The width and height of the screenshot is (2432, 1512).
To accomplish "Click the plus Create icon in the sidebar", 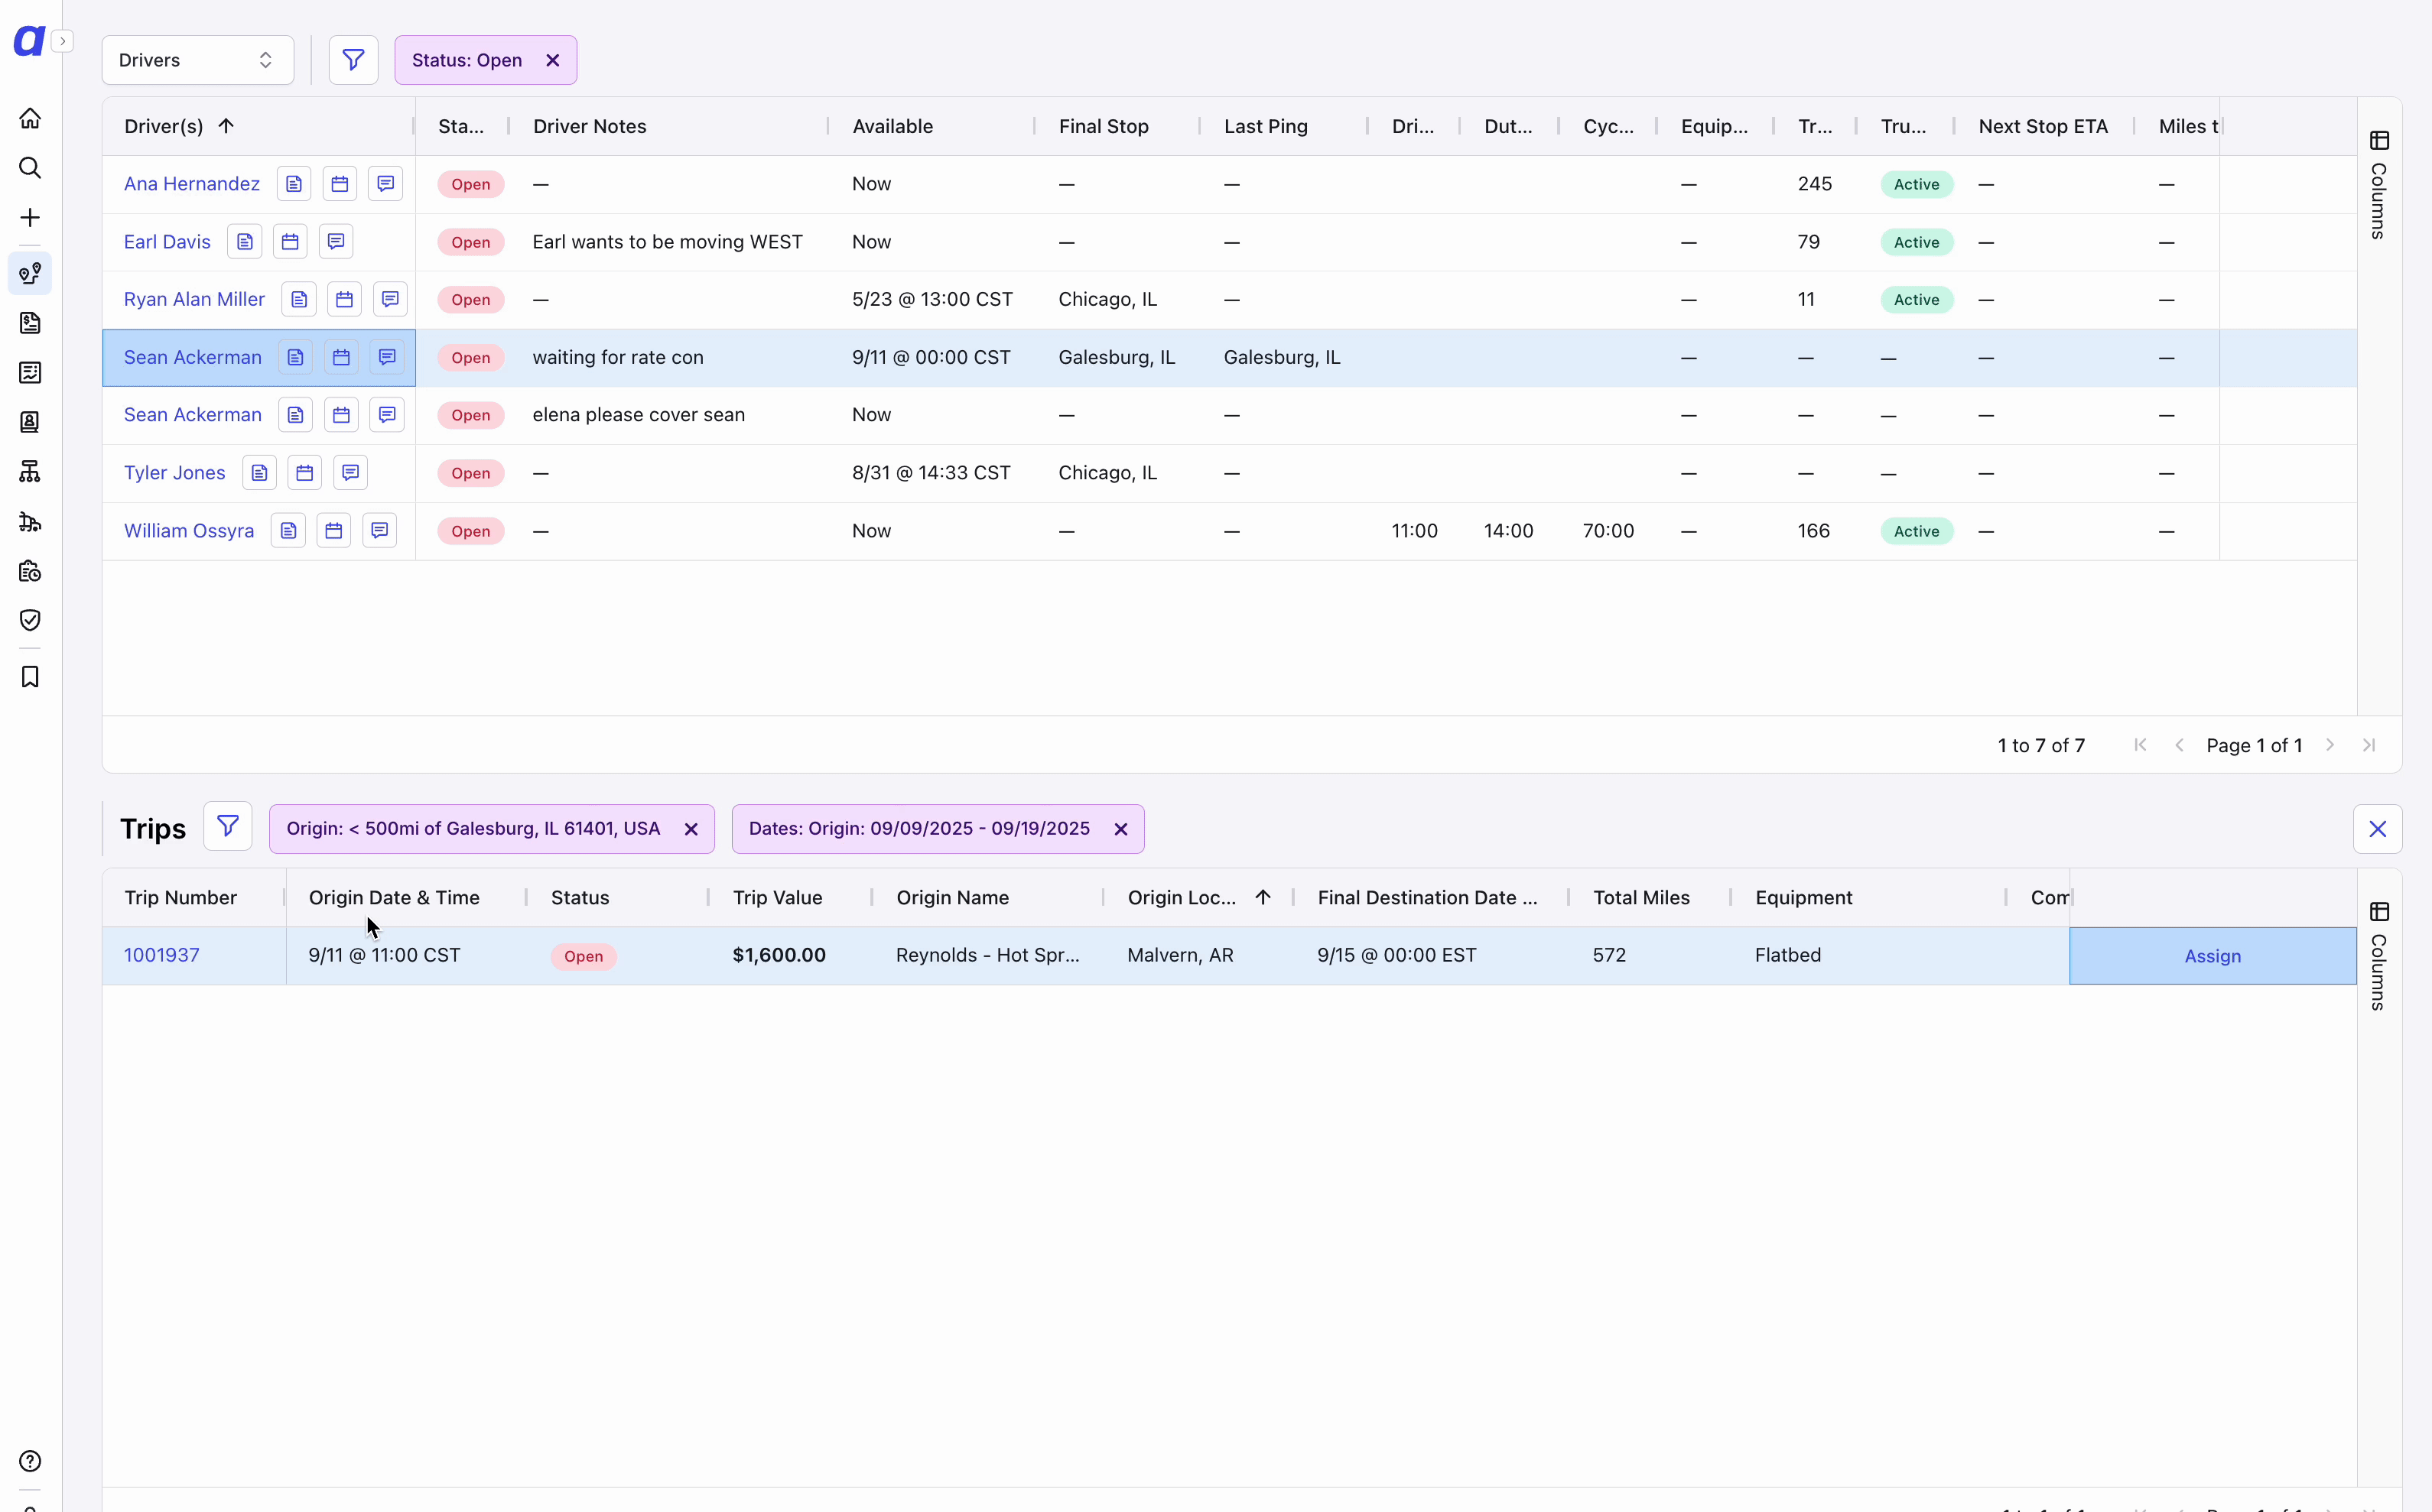I will point(30,218).
